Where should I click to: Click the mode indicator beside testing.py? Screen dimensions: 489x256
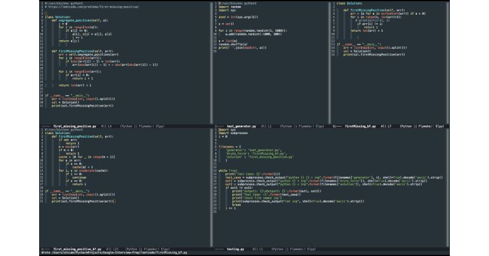(293, 249)
